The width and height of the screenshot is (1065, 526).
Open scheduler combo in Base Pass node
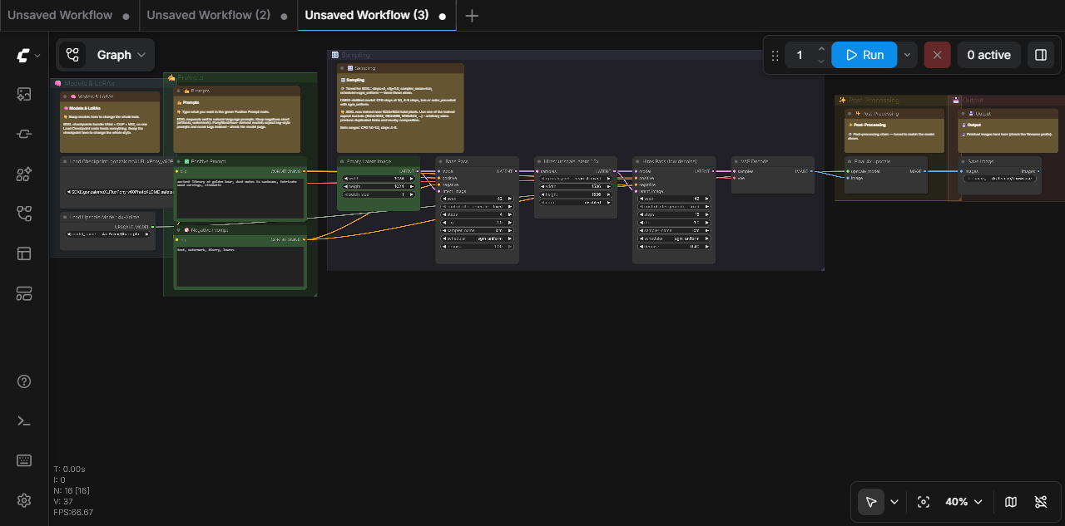click(477, 238)
